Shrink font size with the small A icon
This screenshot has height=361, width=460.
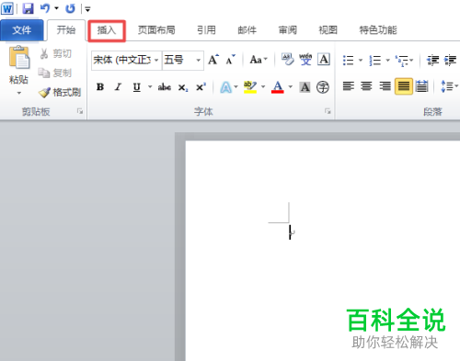point(230,60)
